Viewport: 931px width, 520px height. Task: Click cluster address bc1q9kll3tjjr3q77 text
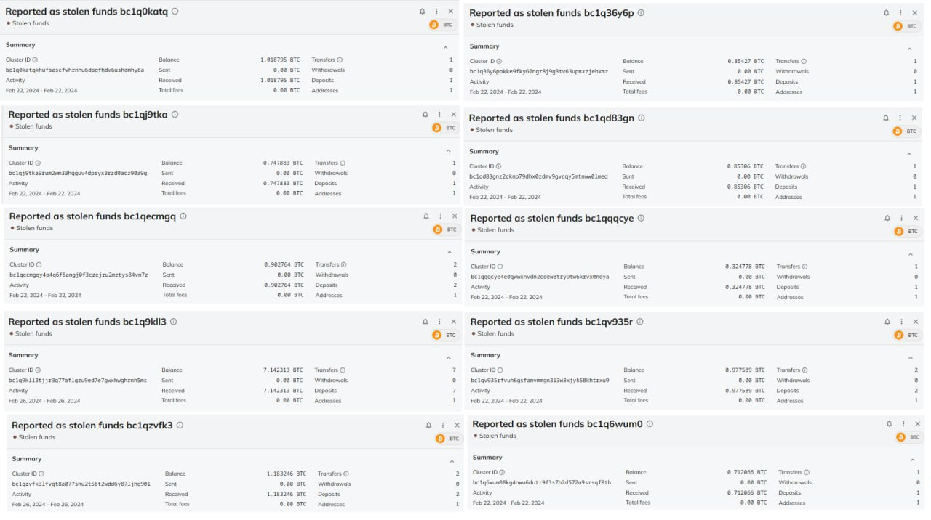pos(78,381)
